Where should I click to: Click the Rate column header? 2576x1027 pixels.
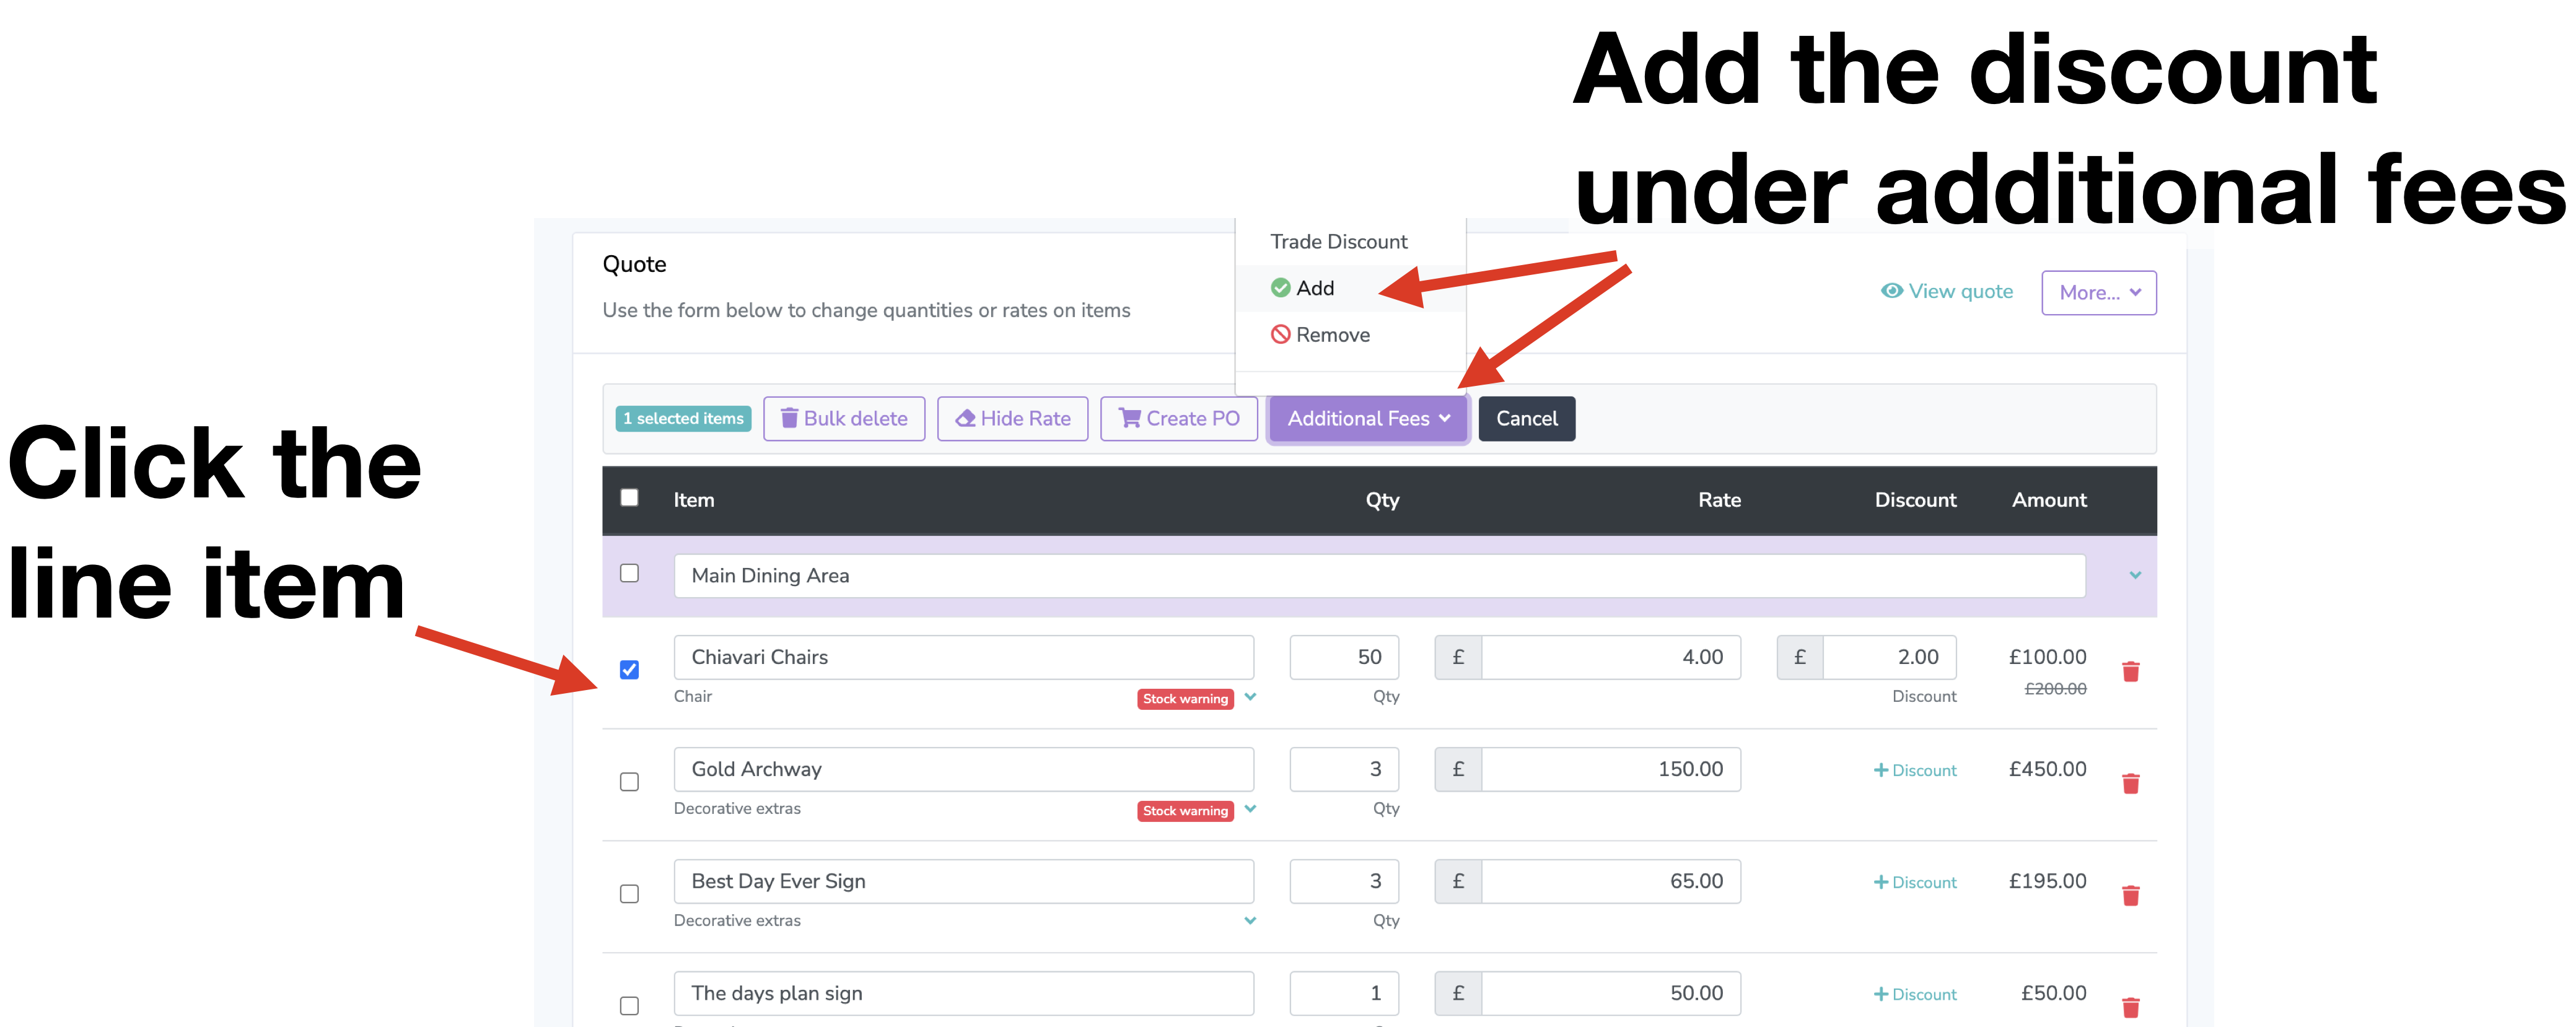point(1719,500)
